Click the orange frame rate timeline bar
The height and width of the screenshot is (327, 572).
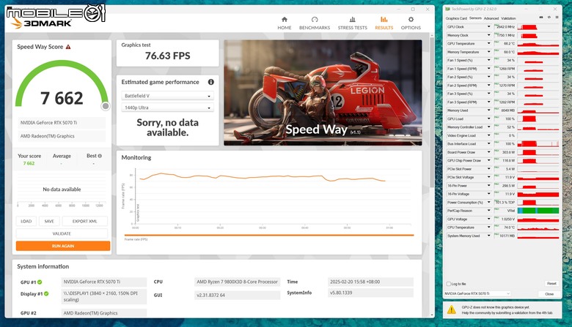(269, 236)
